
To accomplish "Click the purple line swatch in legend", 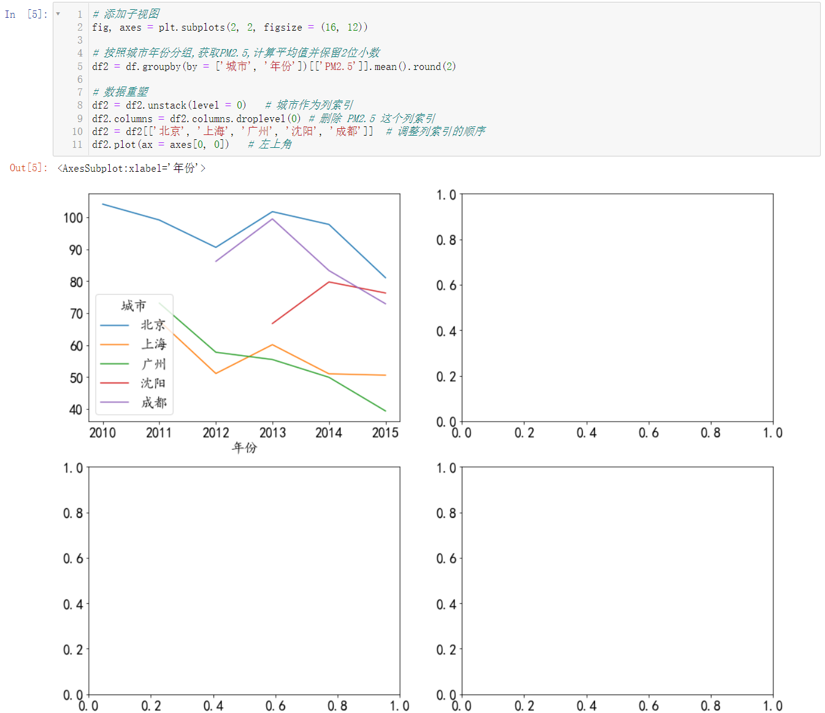I will point(115,403).
